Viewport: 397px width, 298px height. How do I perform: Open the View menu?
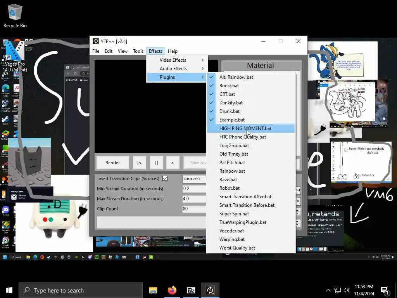[123, 51]
